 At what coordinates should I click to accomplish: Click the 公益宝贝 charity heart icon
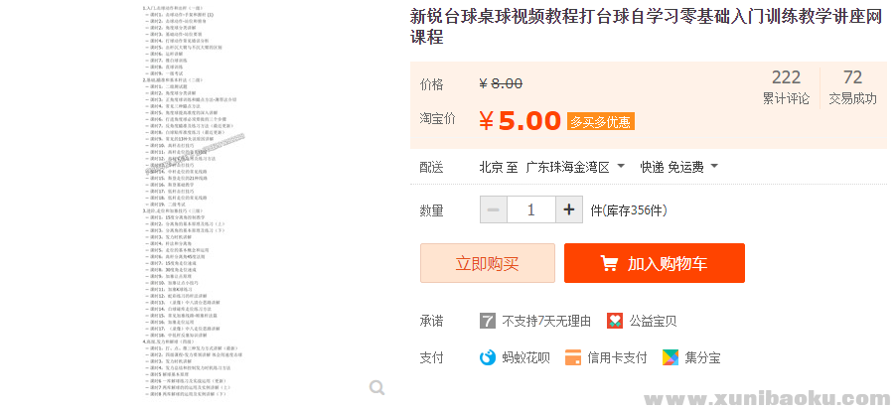[615, 321]
